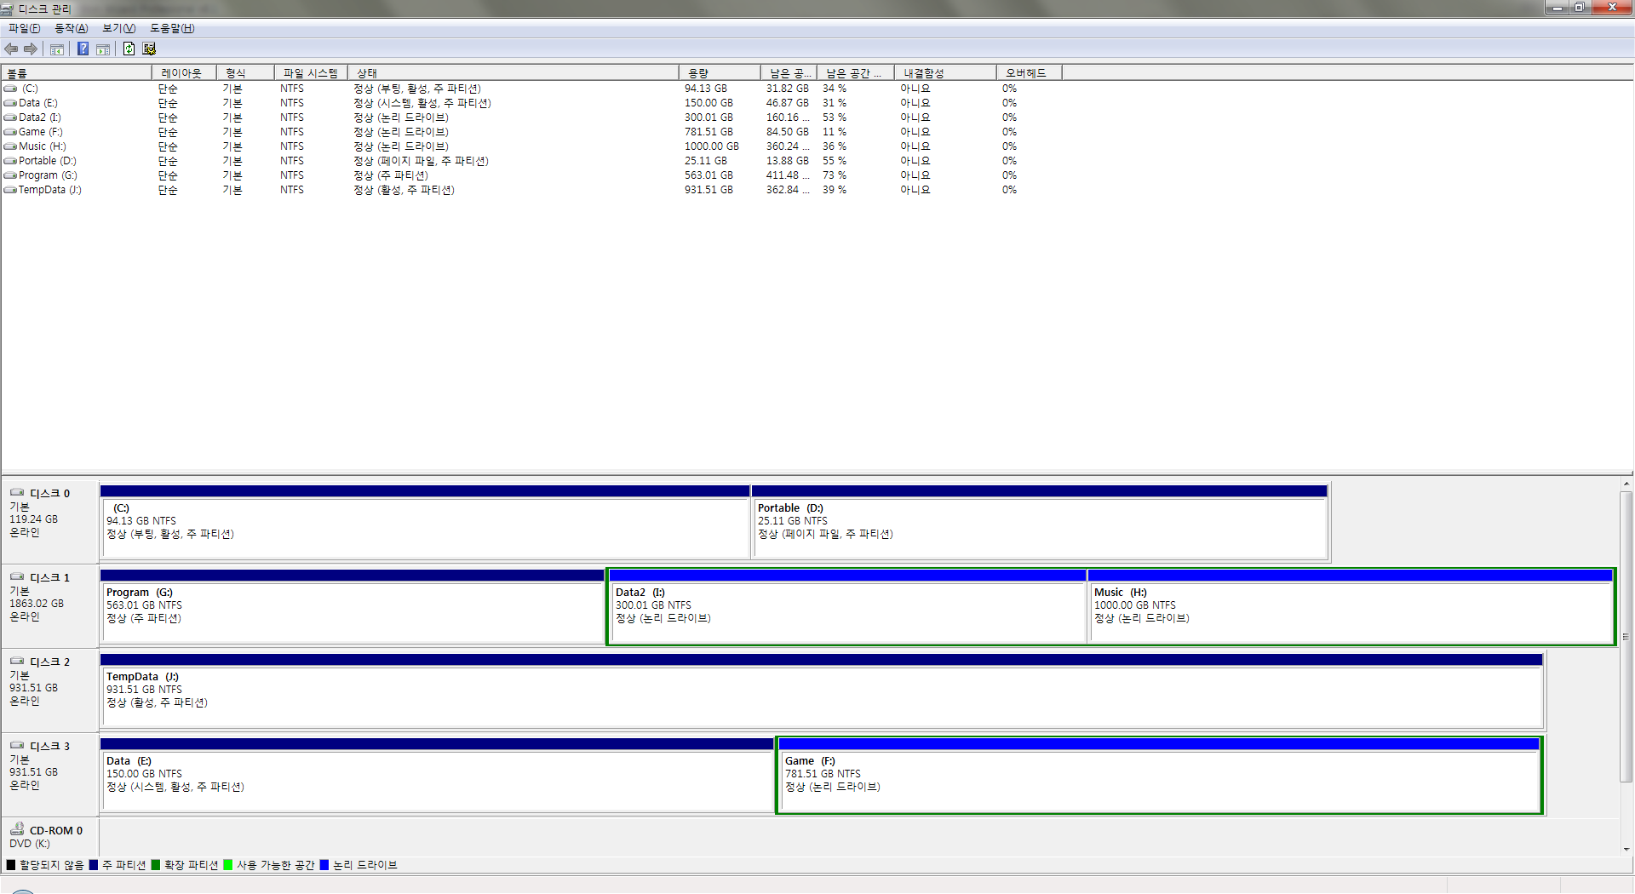Sort by the 용량 column header
Image resolution: width=1635 pixels, height=894 pixels.
click(x=720, y=73)
